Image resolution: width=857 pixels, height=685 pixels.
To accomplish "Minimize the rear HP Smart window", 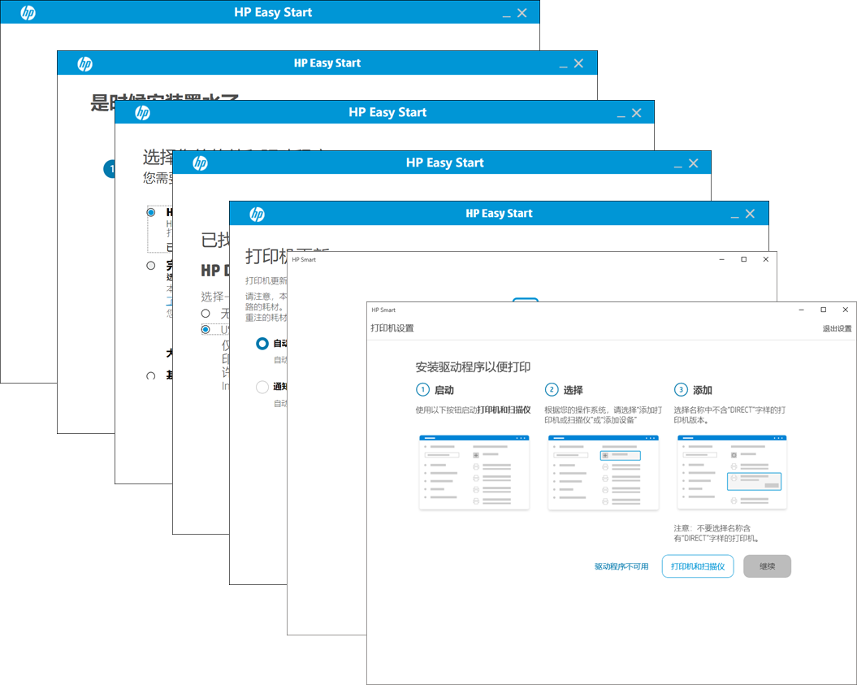I will (x=722, y=259).
